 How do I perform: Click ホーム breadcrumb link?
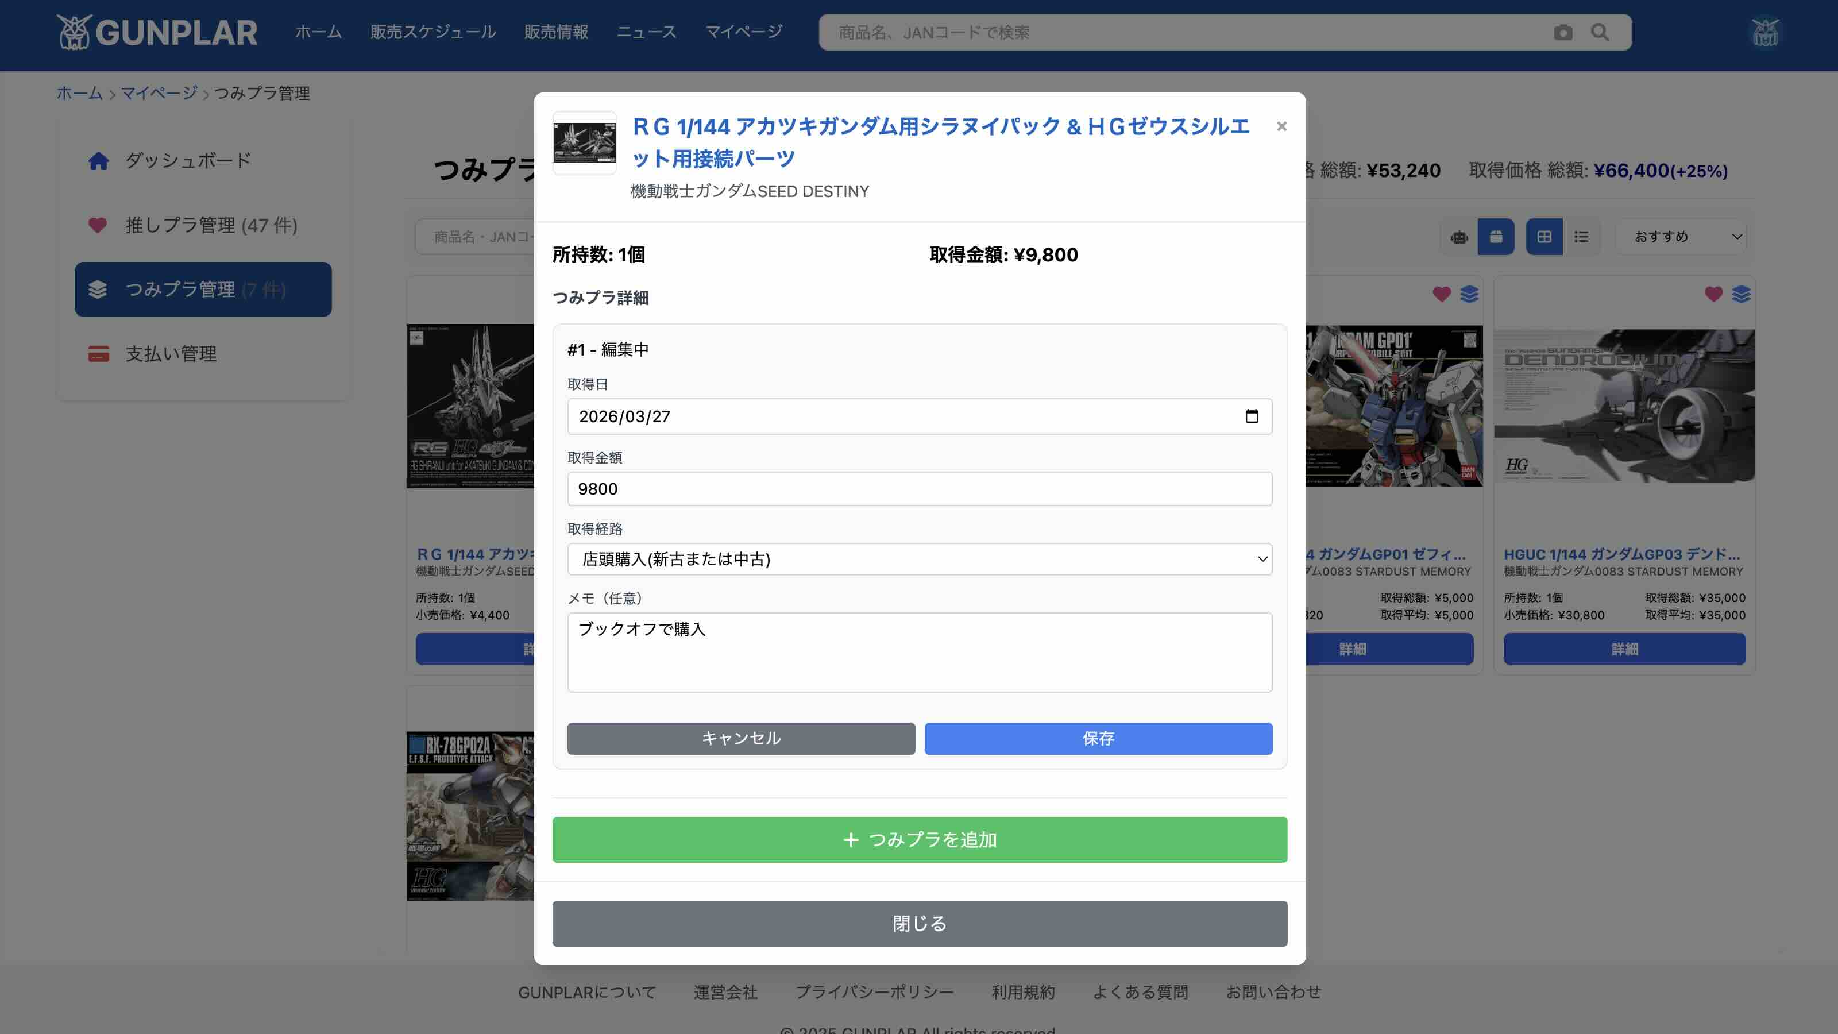coord(80,94)
